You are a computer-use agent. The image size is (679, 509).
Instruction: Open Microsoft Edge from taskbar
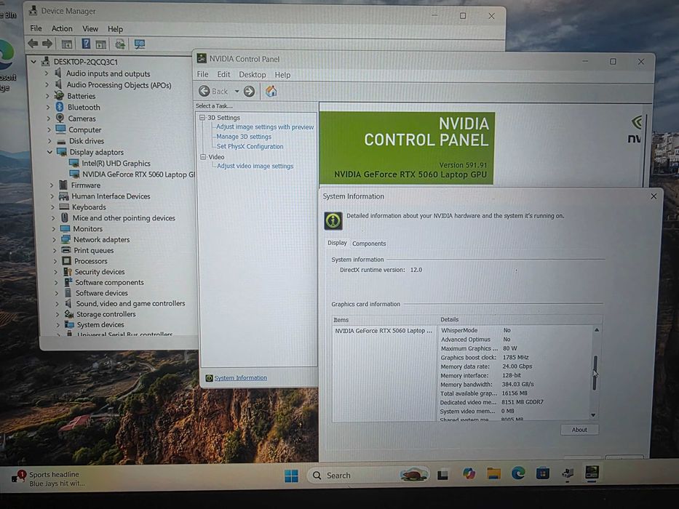pyautogui.click(x=518, y=473)
